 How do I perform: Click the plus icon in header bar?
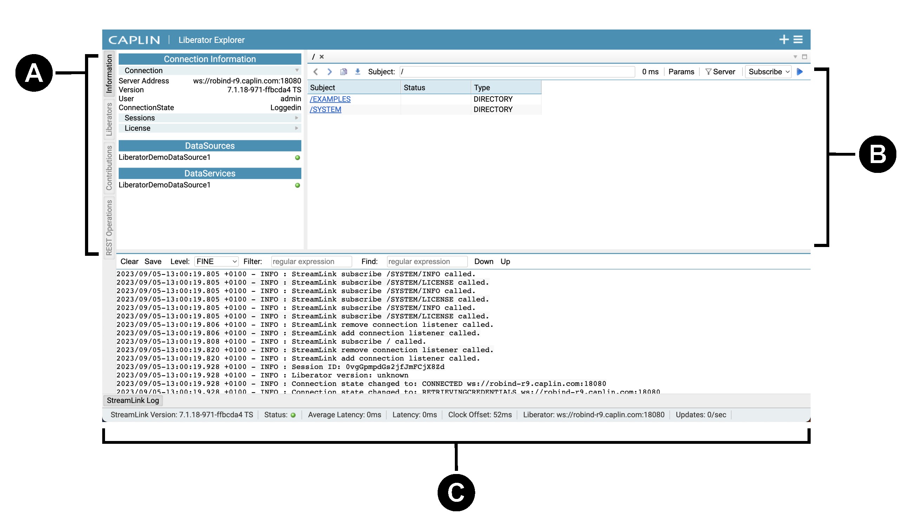coord(784,39)
